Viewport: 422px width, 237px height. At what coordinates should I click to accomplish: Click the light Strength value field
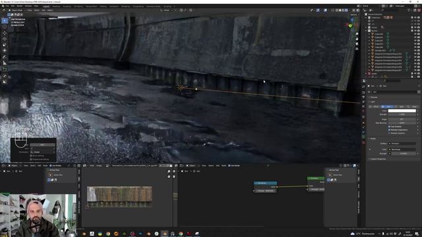[x=402, y=115]
